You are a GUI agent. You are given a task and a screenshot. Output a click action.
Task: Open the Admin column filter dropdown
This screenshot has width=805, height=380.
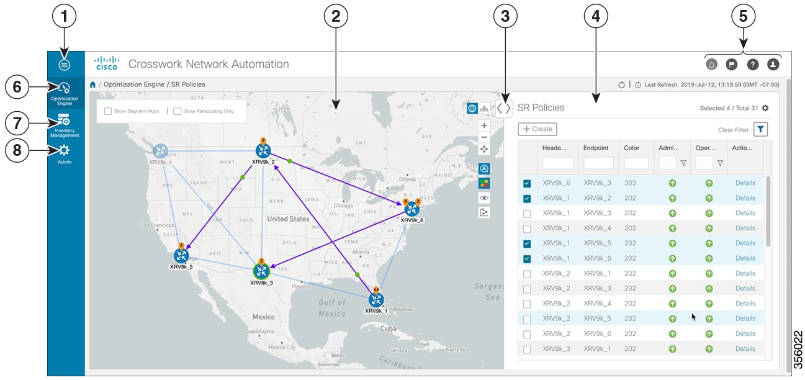(683, 163)
